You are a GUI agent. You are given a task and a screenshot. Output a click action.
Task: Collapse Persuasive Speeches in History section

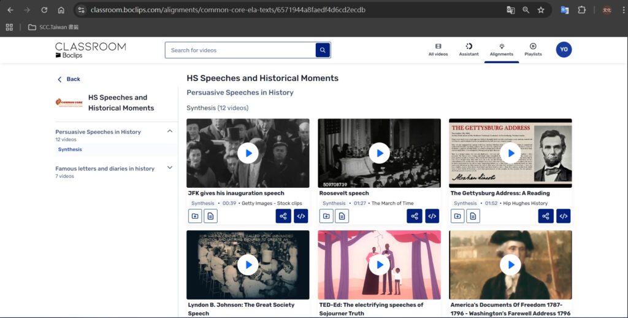tap(170, 131)
